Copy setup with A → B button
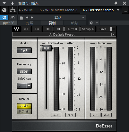This screenshot has height=132, width=129. pos(72,29)
